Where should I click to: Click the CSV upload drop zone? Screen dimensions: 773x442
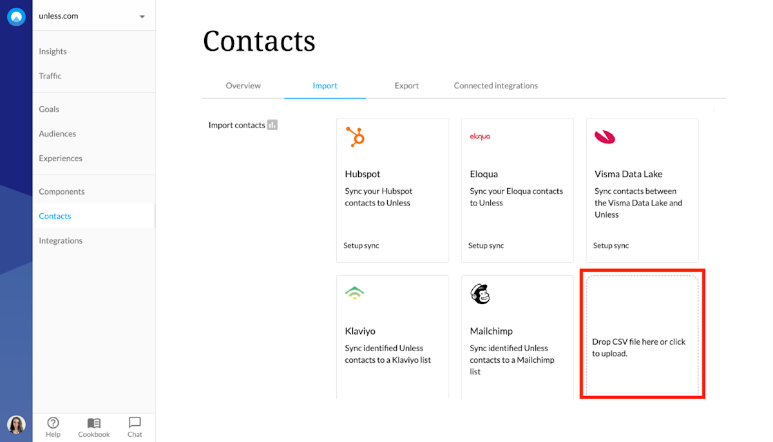pyautogui.click(x=642, y=334)
